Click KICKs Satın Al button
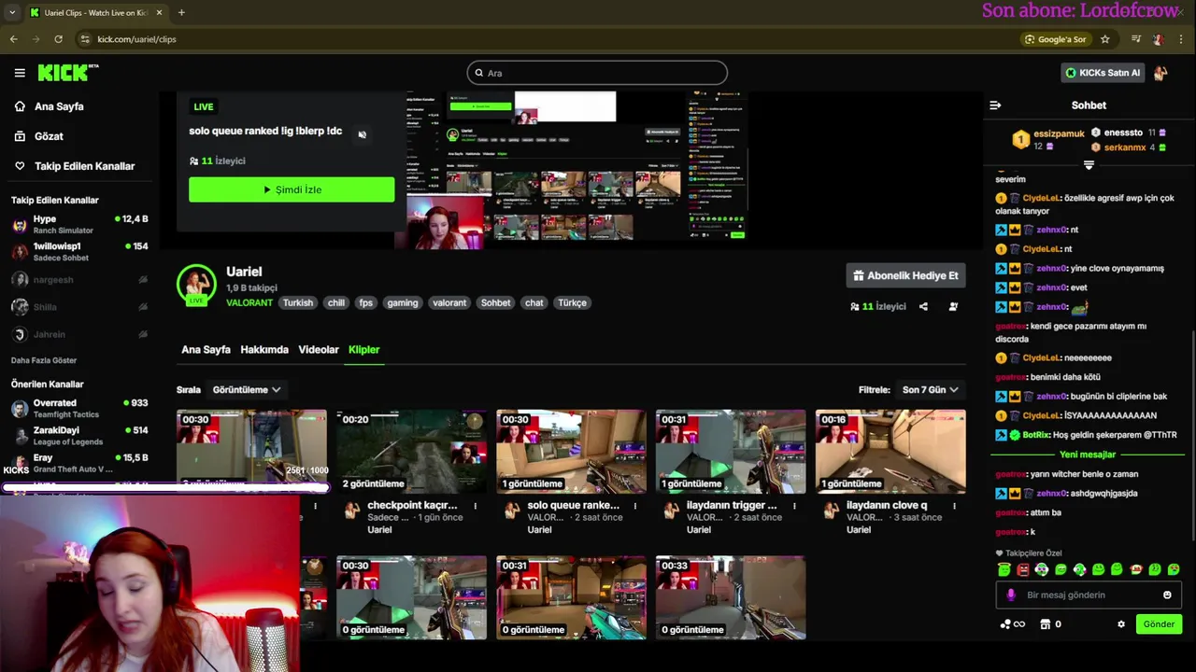 click(x=1103, y=73)
